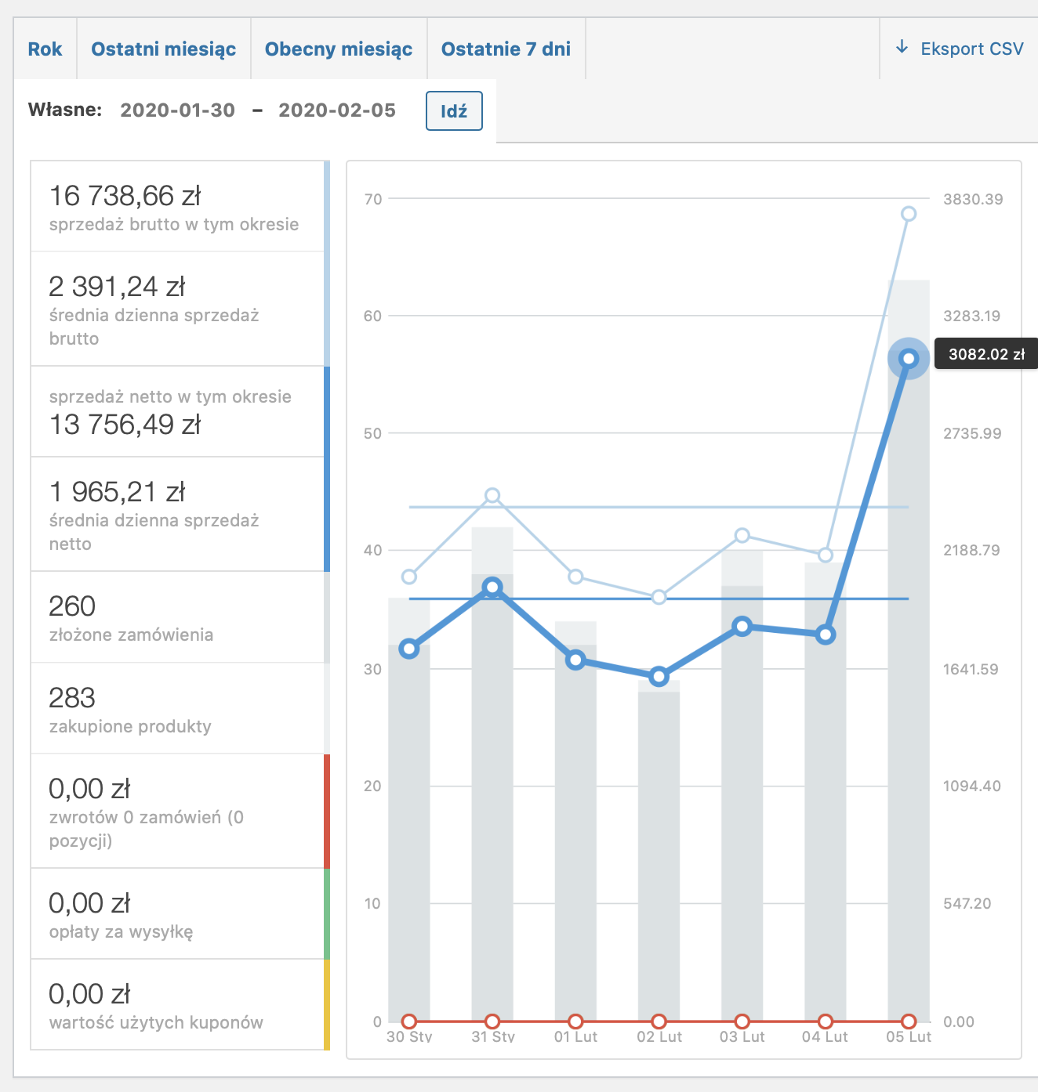Image resolution: width=1038 pixels, height=1092 pixels.
Task: Select the średnia dzienna sprzedaż netto legend
Action: (177, 515)
